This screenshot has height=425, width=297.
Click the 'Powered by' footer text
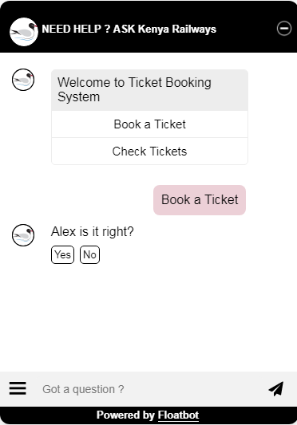(125, 415)
